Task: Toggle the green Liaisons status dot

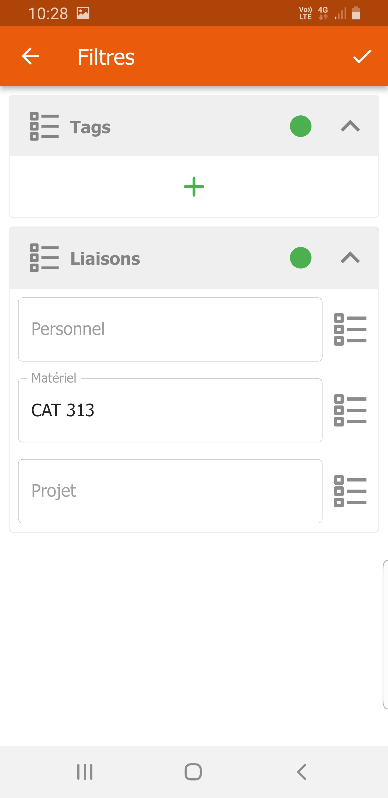Action: (x=300, y=258)
